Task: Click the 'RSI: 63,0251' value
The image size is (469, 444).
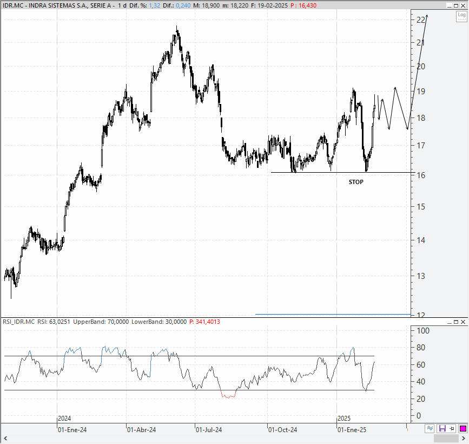Action: (x=54, y=322)
